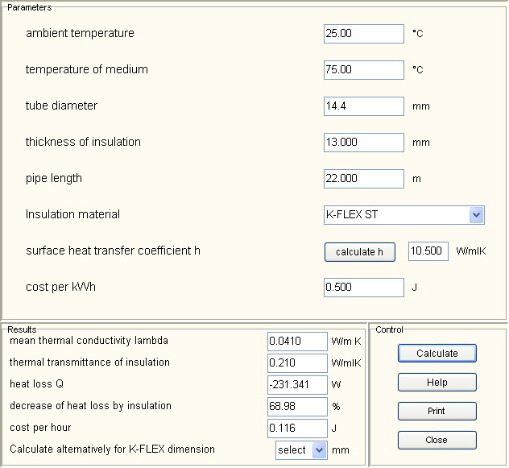Select the heat transfer coefficient value field
This screenshot has width=509, height=468.
[x=428, y=251]
